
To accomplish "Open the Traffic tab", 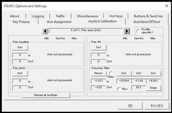I will point(60,16).
